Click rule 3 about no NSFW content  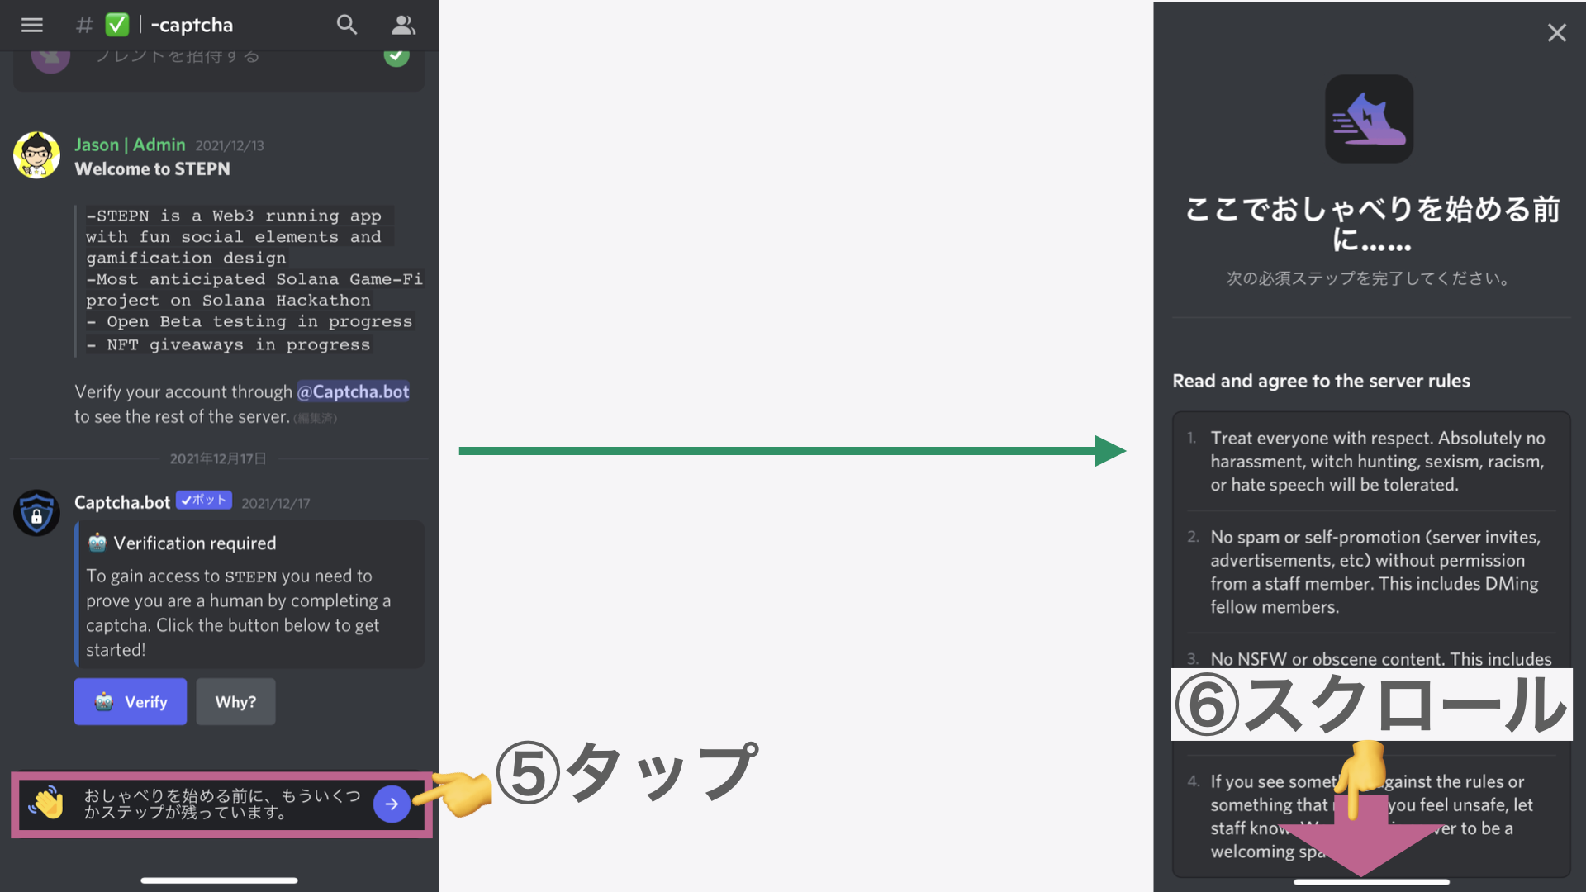pyautogui.click(x=1380, y=659)
